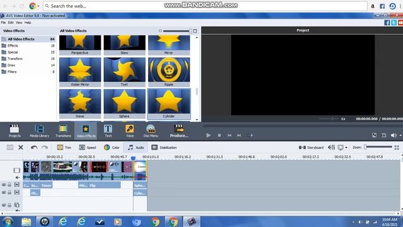Select the Video Effects toolbar button
The image size is (403, 227).
pos(86,131)
